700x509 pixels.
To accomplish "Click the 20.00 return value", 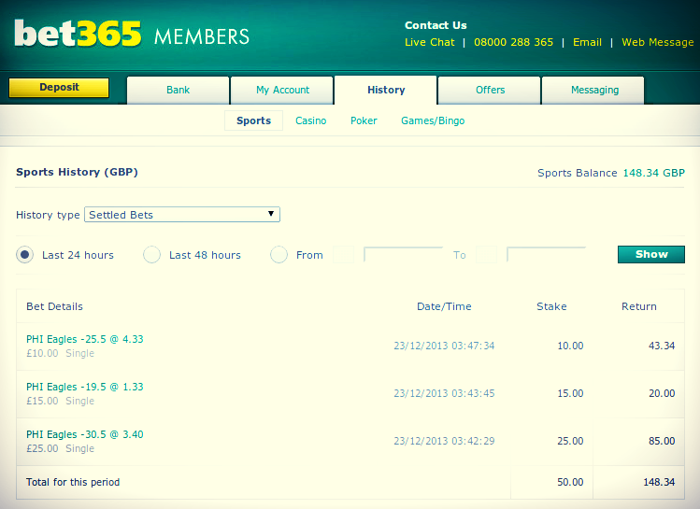I will coord(662,393).
